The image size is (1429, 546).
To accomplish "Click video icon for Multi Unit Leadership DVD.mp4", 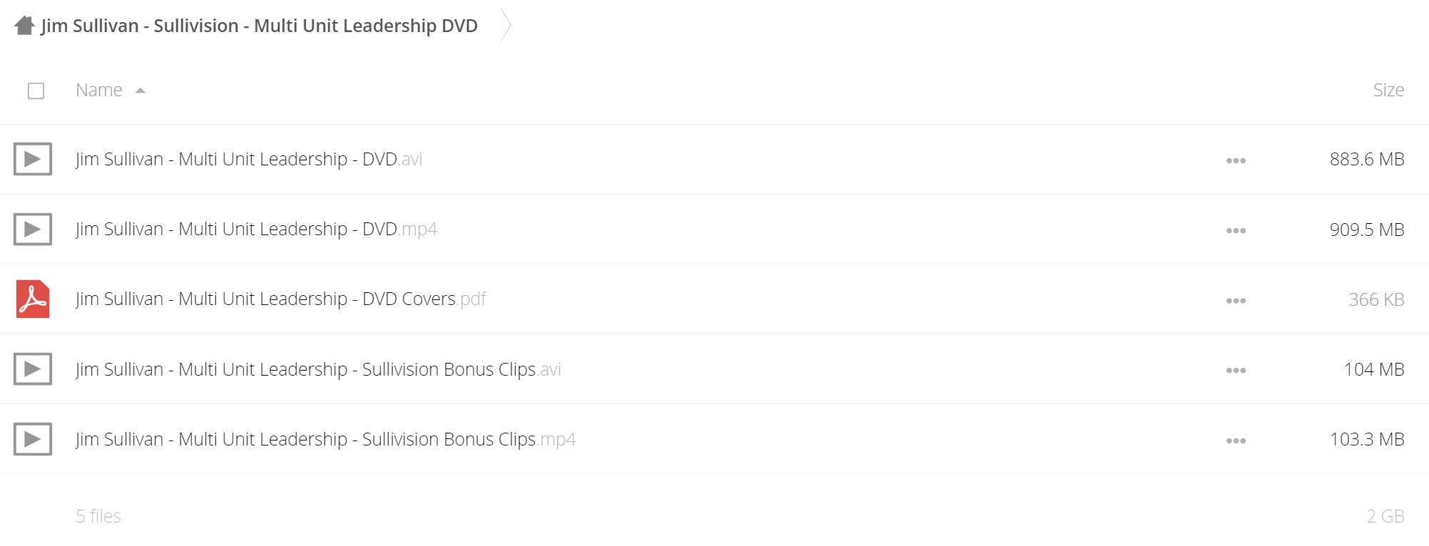I will coord(33,229).
